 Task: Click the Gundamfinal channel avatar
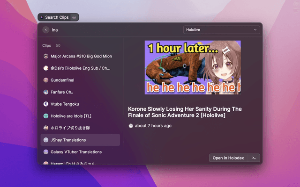46,80
